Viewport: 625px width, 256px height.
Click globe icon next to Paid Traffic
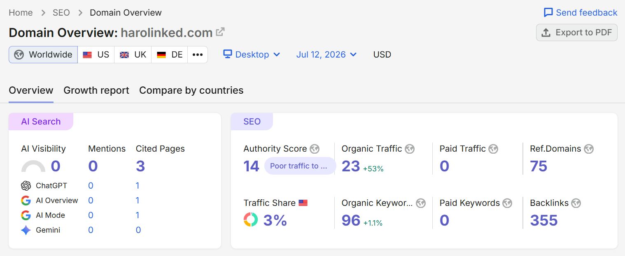point(493,149)
